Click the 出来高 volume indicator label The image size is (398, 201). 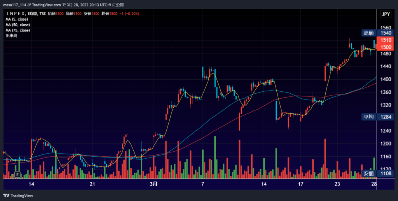tap(11, 36)
